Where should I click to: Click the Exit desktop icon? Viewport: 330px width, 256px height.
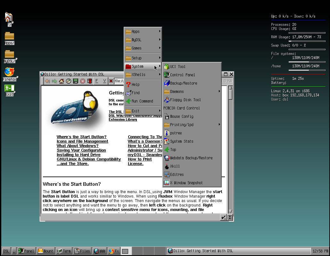tap(10, 90)
